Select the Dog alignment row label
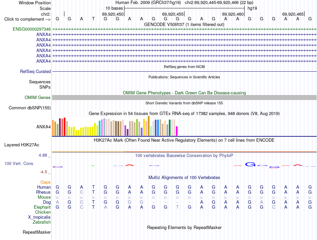Image resolution: width=317 pixels, height=240 pixels. 47,202
